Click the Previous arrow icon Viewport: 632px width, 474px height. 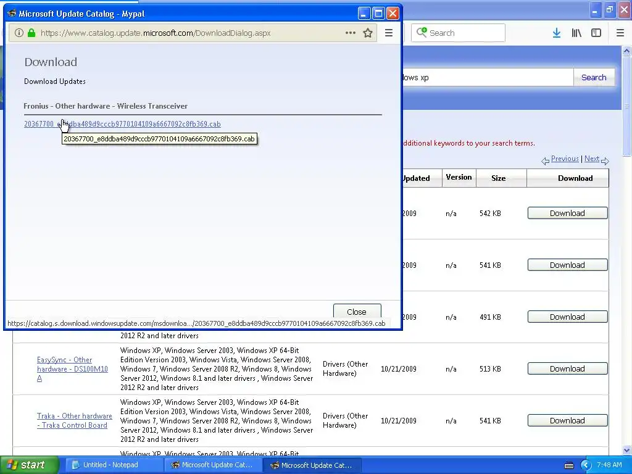[x=546, y=161]
